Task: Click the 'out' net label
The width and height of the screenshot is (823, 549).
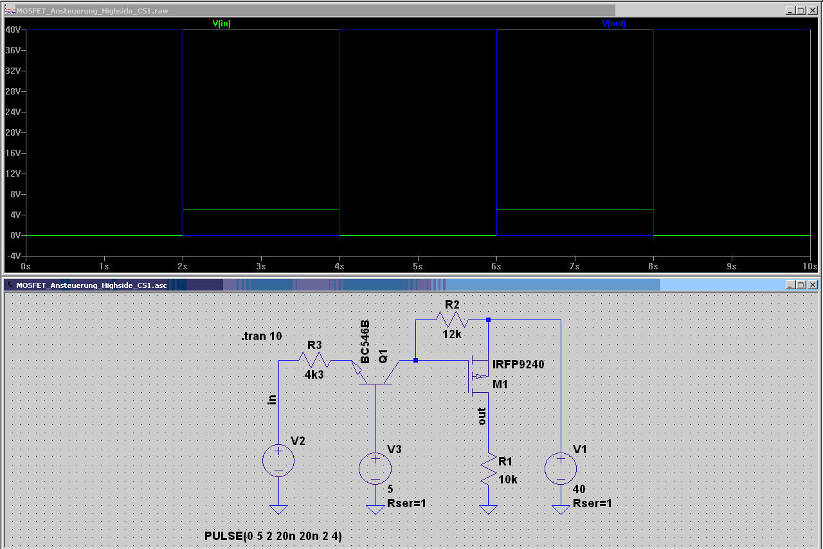Action: (x=482, y=416)
